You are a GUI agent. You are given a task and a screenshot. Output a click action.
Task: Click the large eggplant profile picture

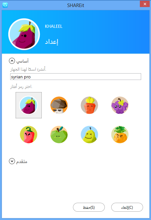pyautogui.click(x=24, y=34)
